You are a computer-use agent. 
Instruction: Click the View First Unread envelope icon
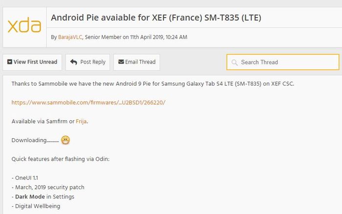tap(10, 62)
